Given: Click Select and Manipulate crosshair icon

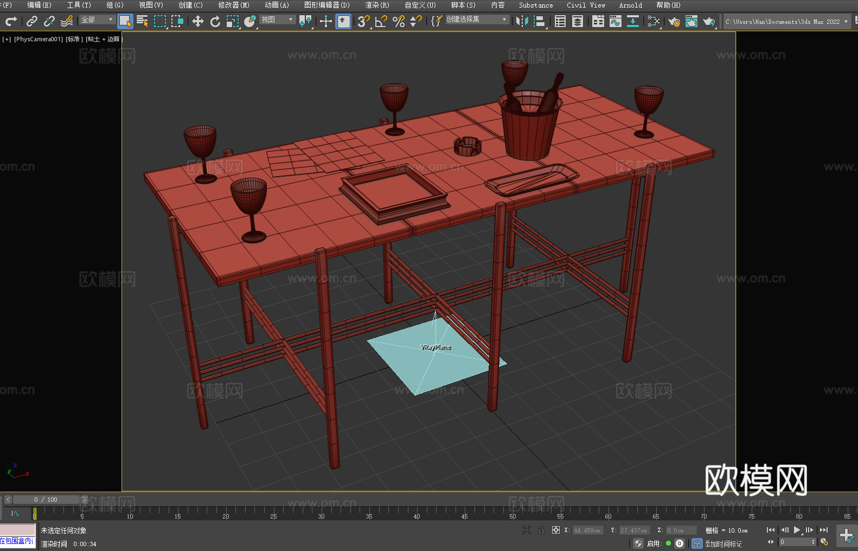Looking at the screenshot, I should point(326,21).
